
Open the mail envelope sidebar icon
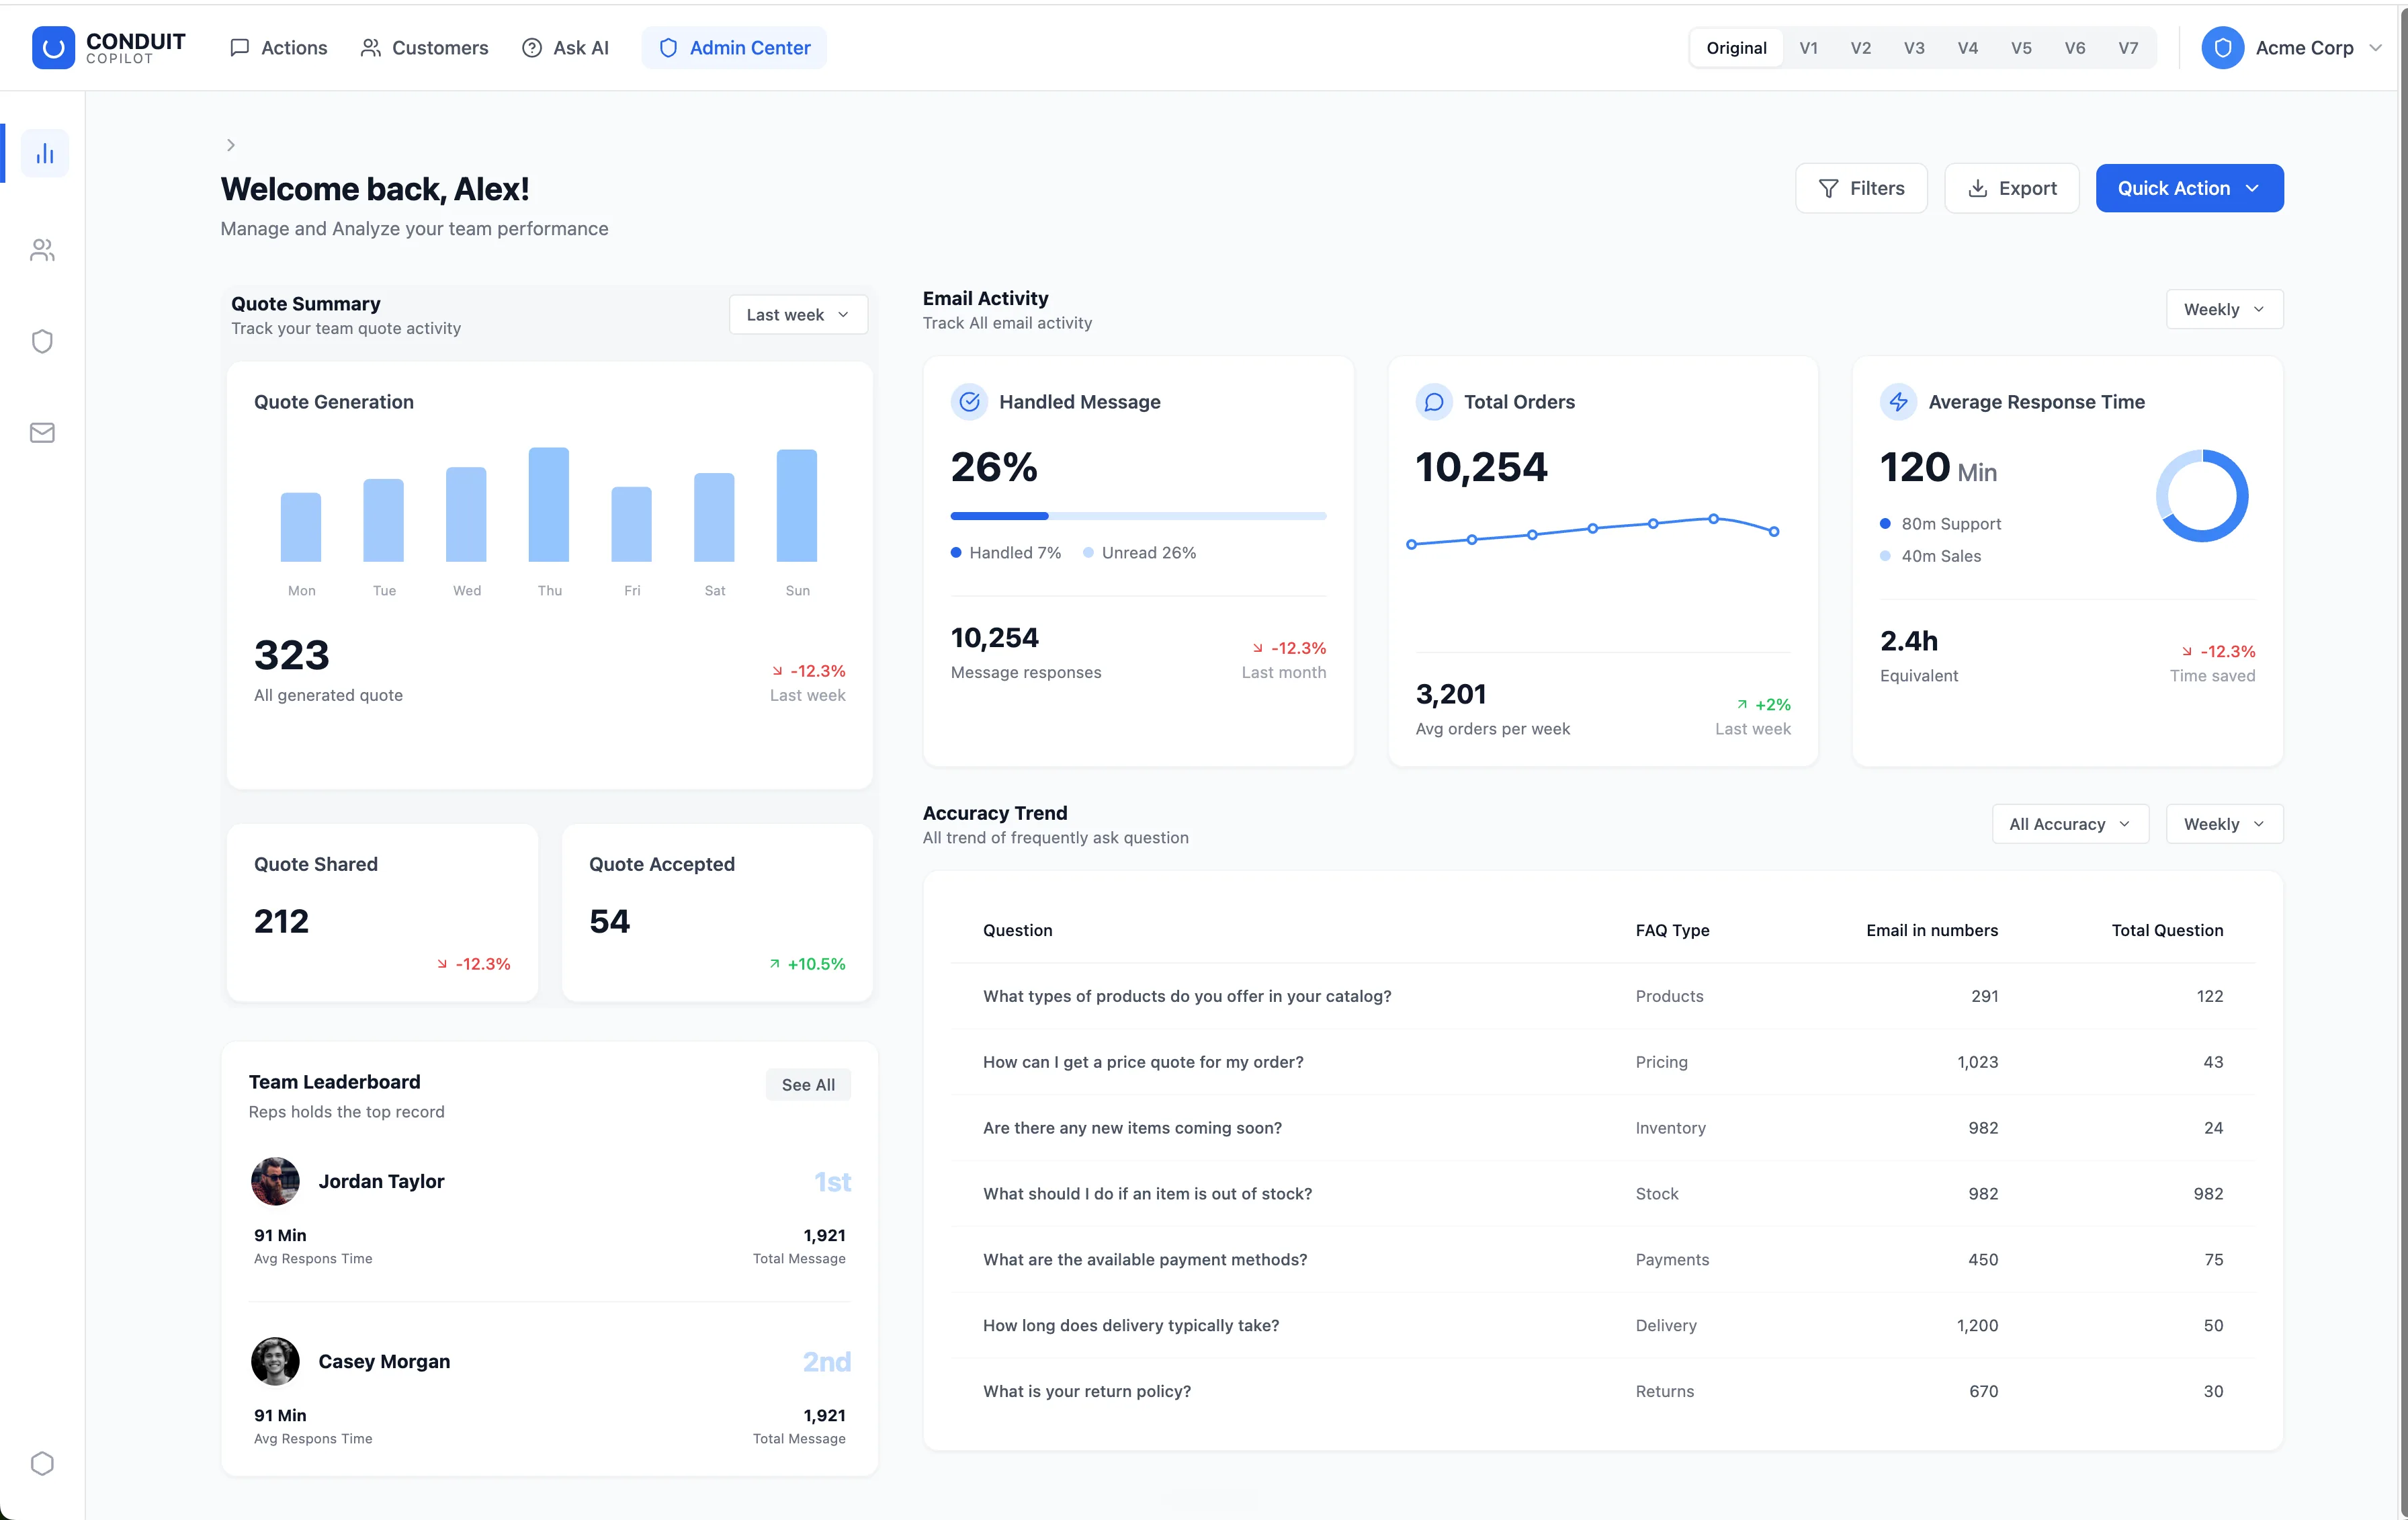[x=42, y=432]
